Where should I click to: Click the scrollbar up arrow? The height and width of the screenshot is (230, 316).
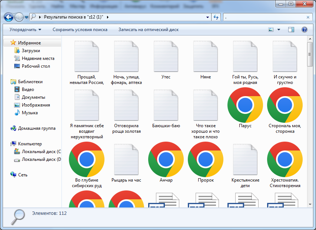[310, 38]
